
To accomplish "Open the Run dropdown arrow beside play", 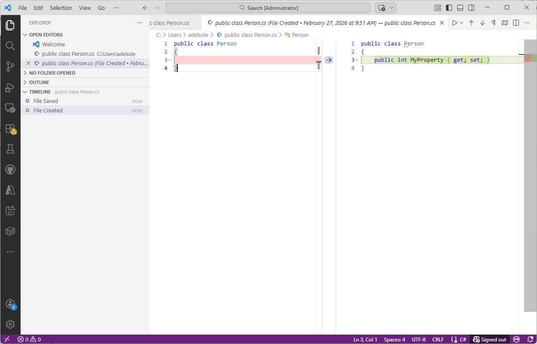I will pyautogui.click(x=461, y=23).
